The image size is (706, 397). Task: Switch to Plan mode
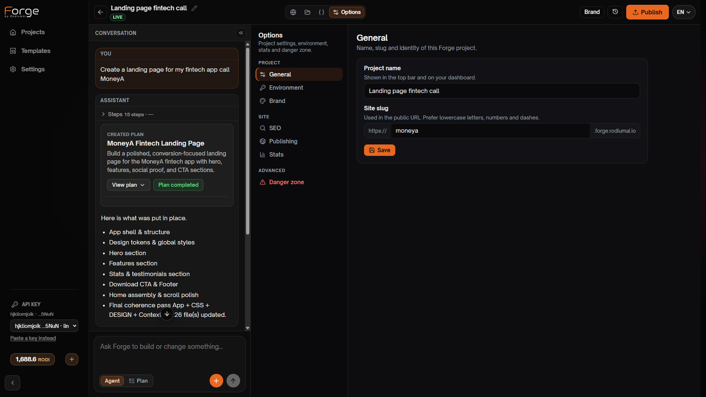pyautogui.click(x=138, y=381)
